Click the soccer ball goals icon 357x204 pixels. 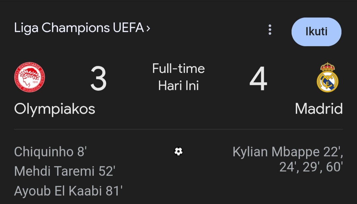[x=178, y=151]
